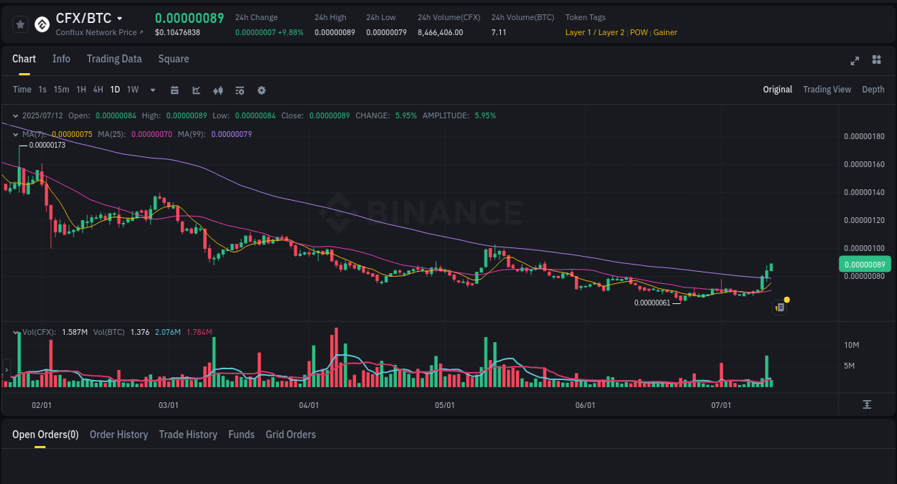Open the technical indicators icon
Image resolution: width=897 pixels, height=484 pixels.
pos(240,90)
